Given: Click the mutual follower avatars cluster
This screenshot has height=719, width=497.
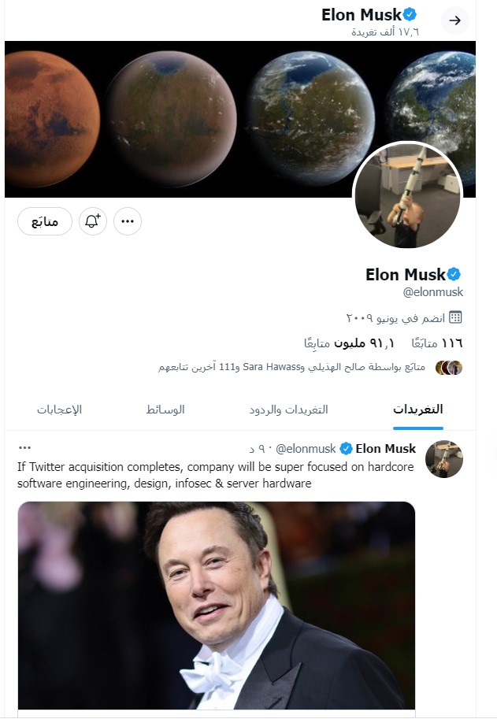Looking at the screenshot, I should tap(449, 368).
